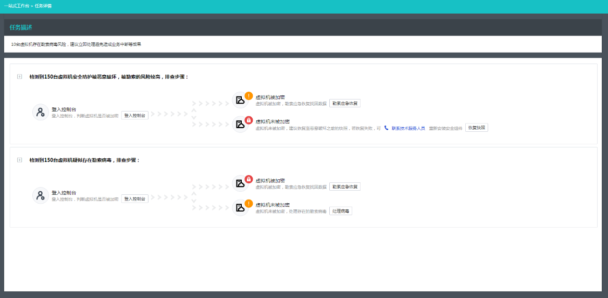Click 虚拟机未被加密 VM icon in first section
The width and height of the screenshot is (608, 298).
[240, 125]
